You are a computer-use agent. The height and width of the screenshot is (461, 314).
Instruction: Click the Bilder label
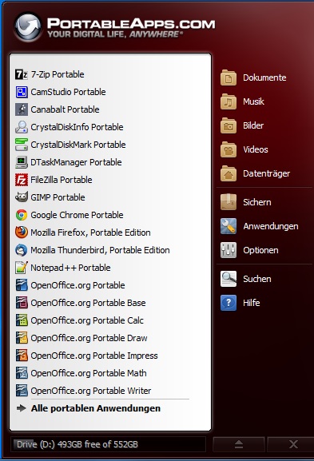(253, 125)
